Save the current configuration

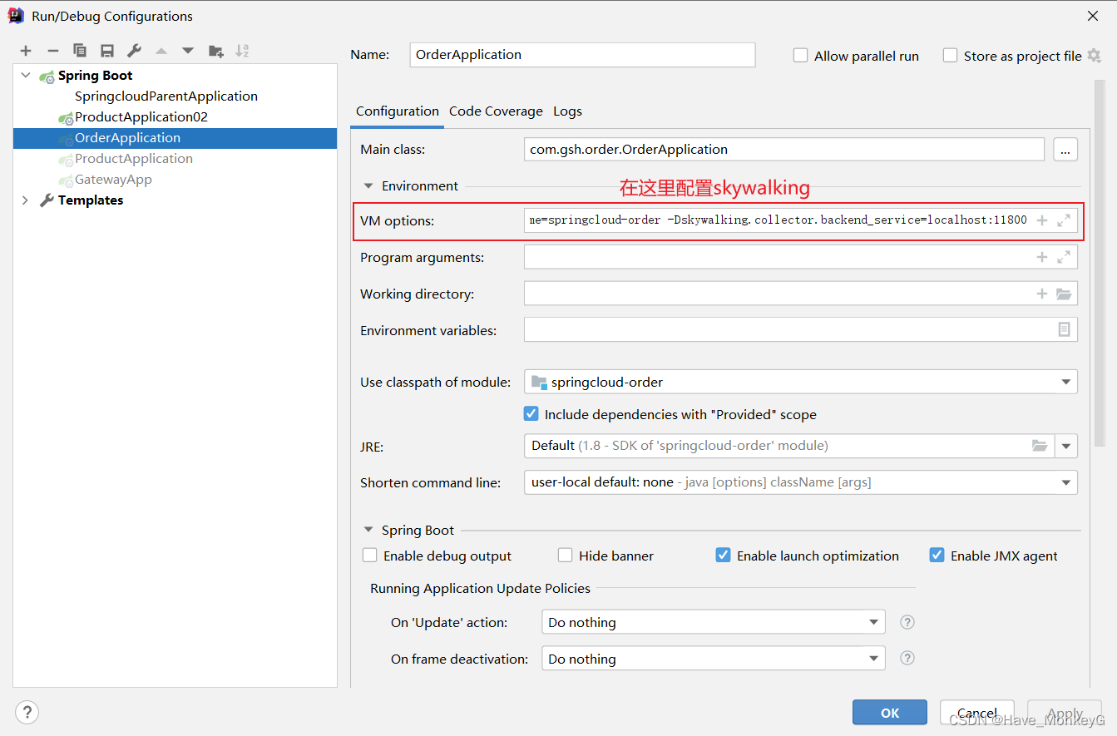pyautogui.click(x=106, y=51)
